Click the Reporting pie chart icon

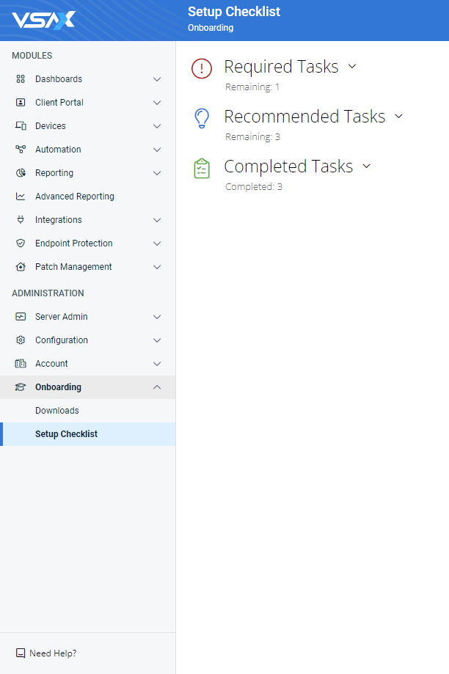point(21,173)
